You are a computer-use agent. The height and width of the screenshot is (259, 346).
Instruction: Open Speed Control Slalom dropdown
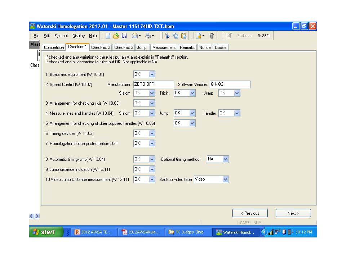click(152, 93)
